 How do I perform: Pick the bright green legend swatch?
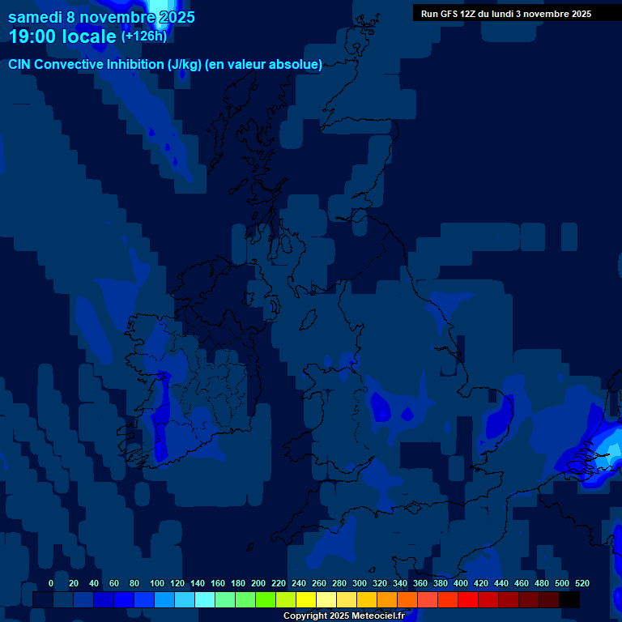pyautogui.click(x=266, y=600)
